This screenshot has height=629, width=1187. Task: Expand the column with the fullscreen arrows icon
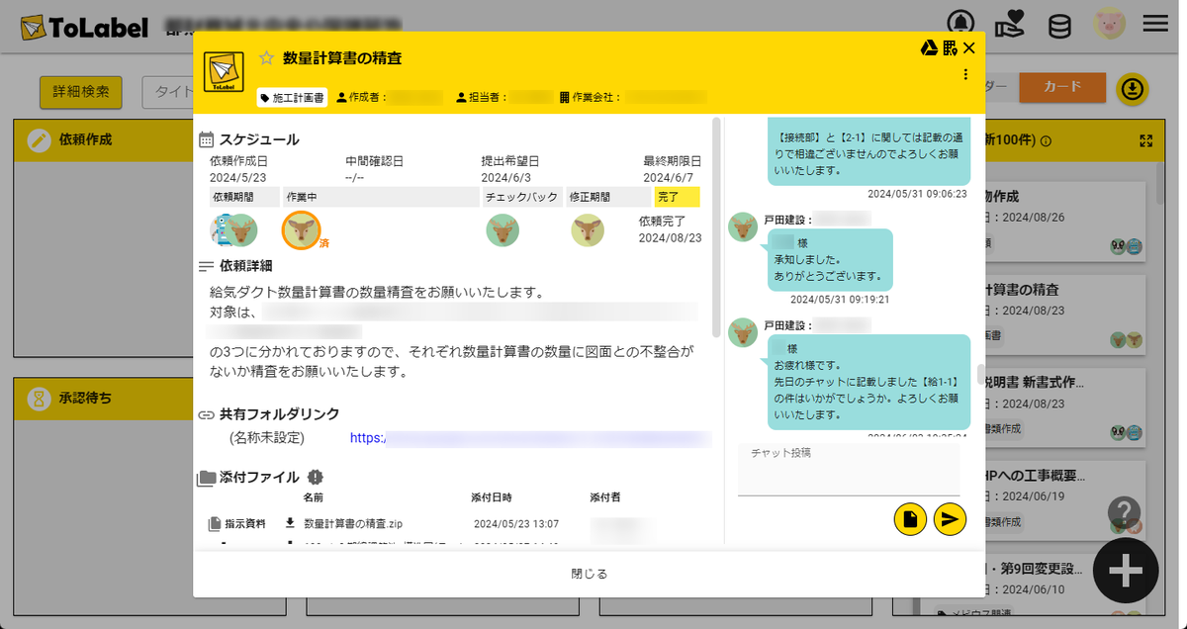(x=1146, y=141)
